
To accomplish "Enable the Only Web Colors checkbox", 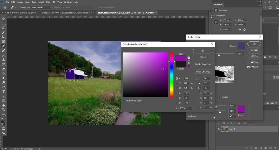I will (x=124, y=101).
